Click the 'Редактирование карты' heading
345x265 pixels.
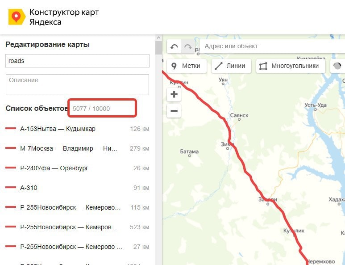pyautogui.click(x=47, y=45)
